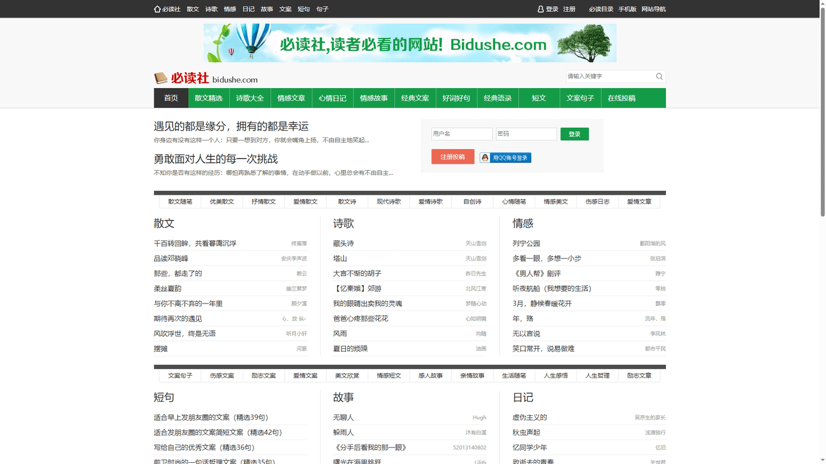
Task: Open headline 遇见的都是缘分，拥有的都是幸运
Action: click(x=231, y=126)
